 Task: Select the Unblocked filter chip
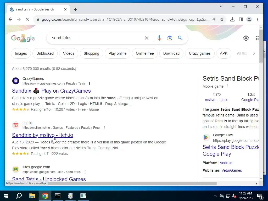45,53
